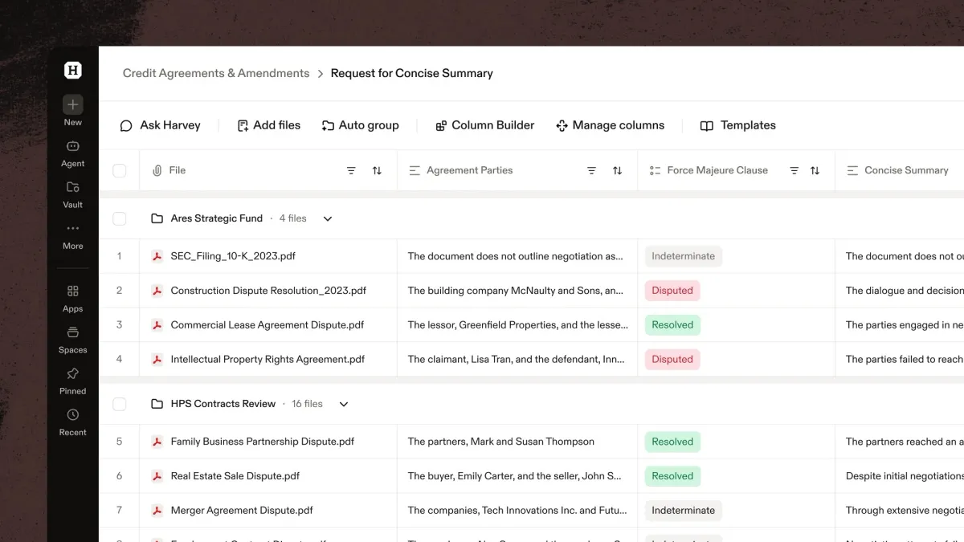Select the Mark and Susan Thompson parties cell
Viewport: 964px width, 542px height.
(x=517, y=442)
